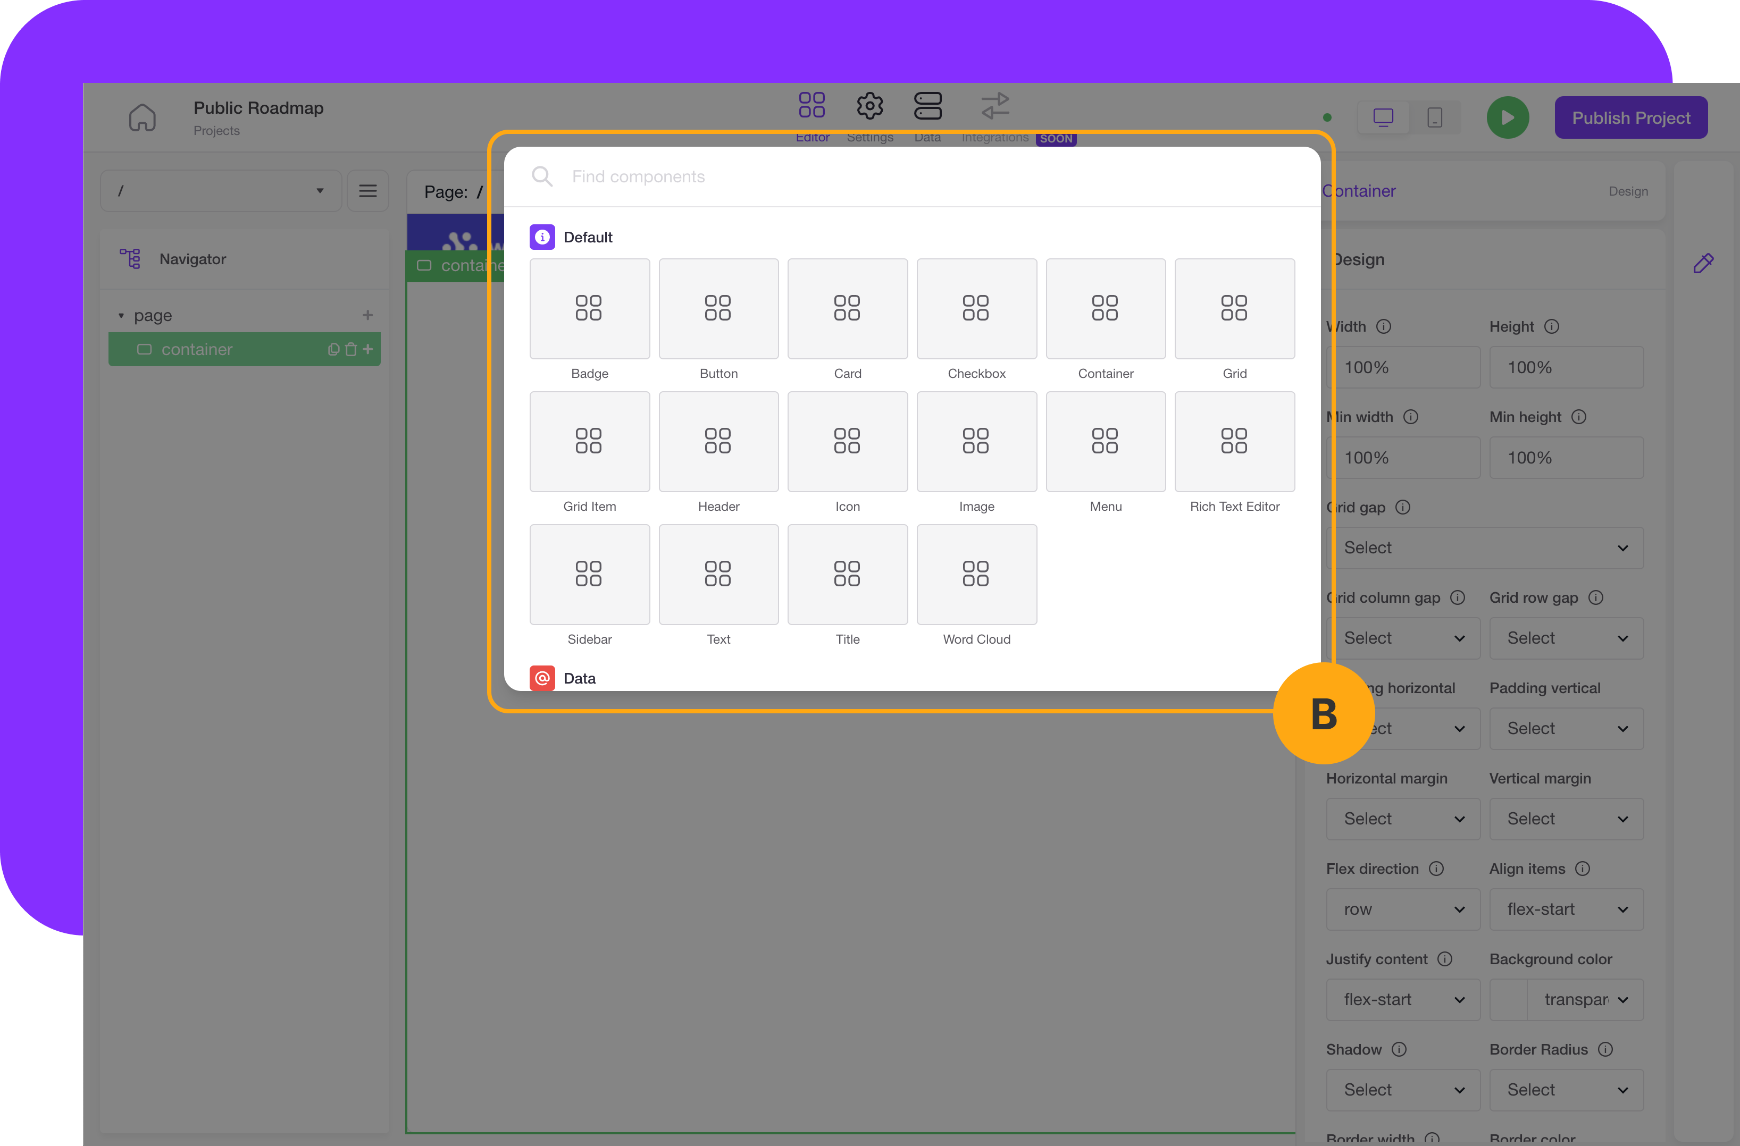Click the Background color swatch
The image size is (1740, 1146).
pos(1508,1000)
